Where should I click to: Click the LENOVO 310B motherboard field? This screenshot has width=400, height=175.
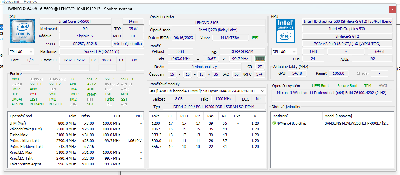pos(207,22)
